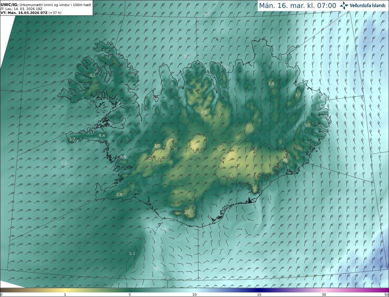Click the 15 tick label on the scale
Viewport: 389px width, 297px height.
[x=259, y=295]
